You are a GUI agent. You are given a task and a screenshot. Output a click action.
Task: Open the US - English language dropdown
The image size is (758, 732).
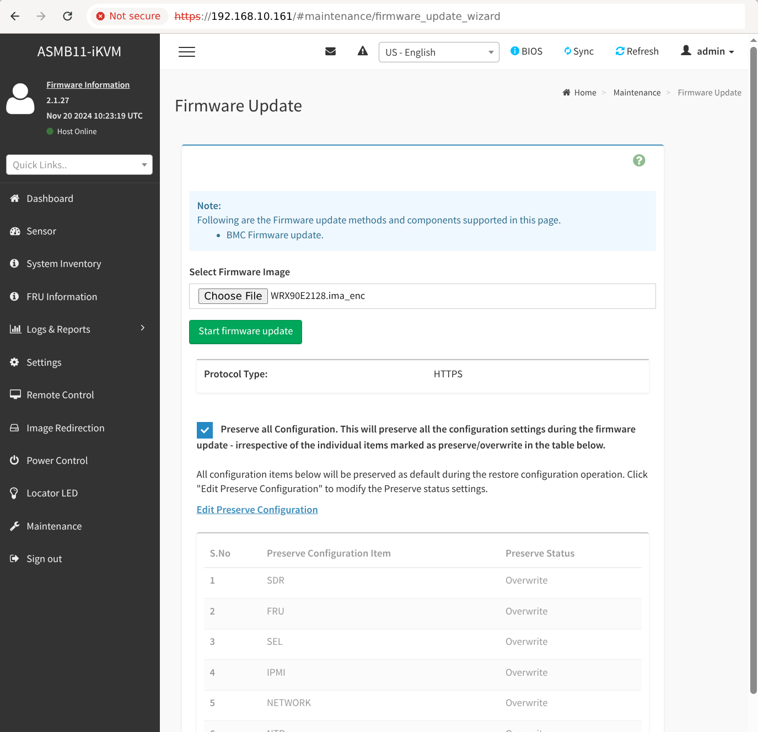439,52
